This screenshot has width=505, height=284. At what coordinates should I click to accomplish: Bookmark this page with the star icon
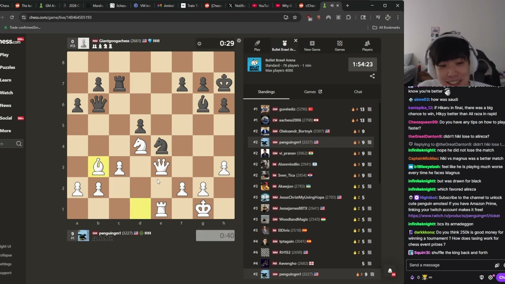[x=295, y=17]
